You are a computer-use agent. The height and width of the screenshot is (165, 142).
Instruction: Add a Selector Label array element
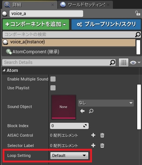(x=93, y=146)
